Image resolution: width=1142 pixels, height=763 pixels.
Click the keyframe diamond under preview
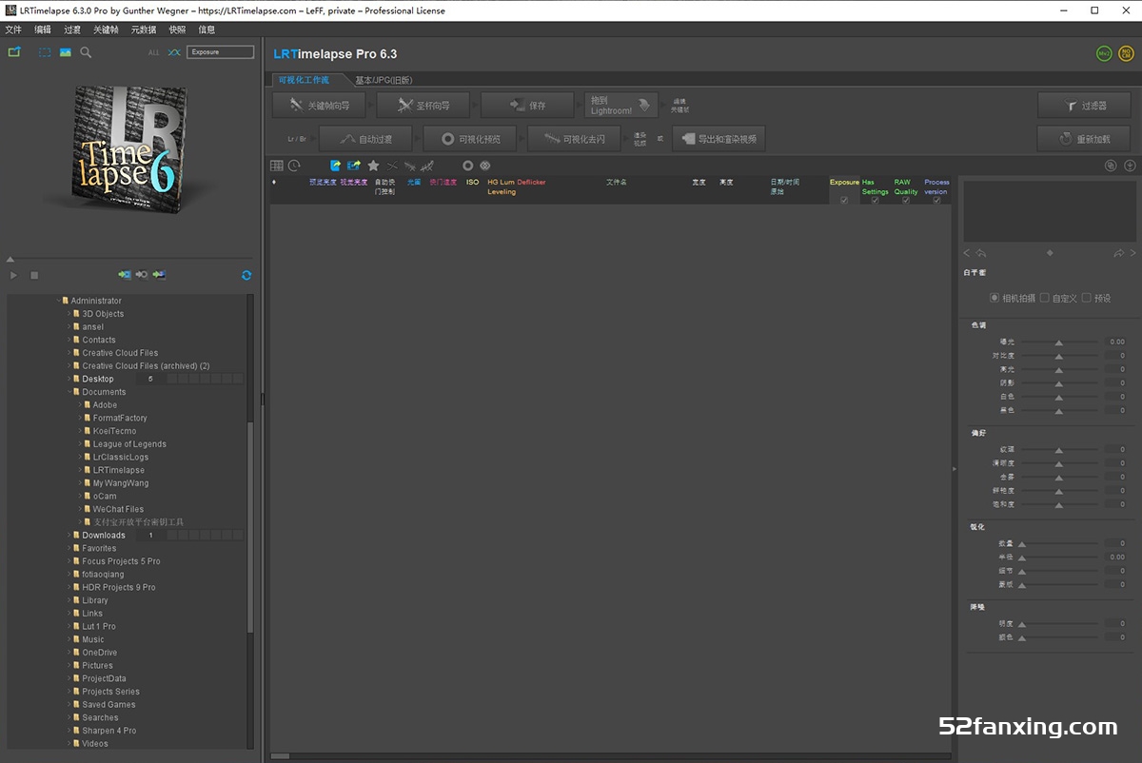(x=1050, y=253)
